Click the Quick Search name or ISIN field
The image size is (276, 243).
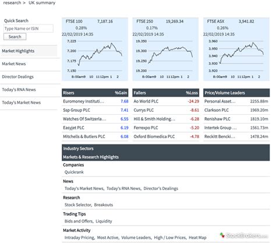click(x=29, y=29)
